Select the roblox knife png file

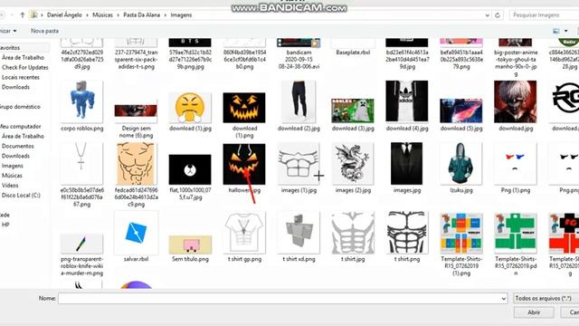pos(81,254)
